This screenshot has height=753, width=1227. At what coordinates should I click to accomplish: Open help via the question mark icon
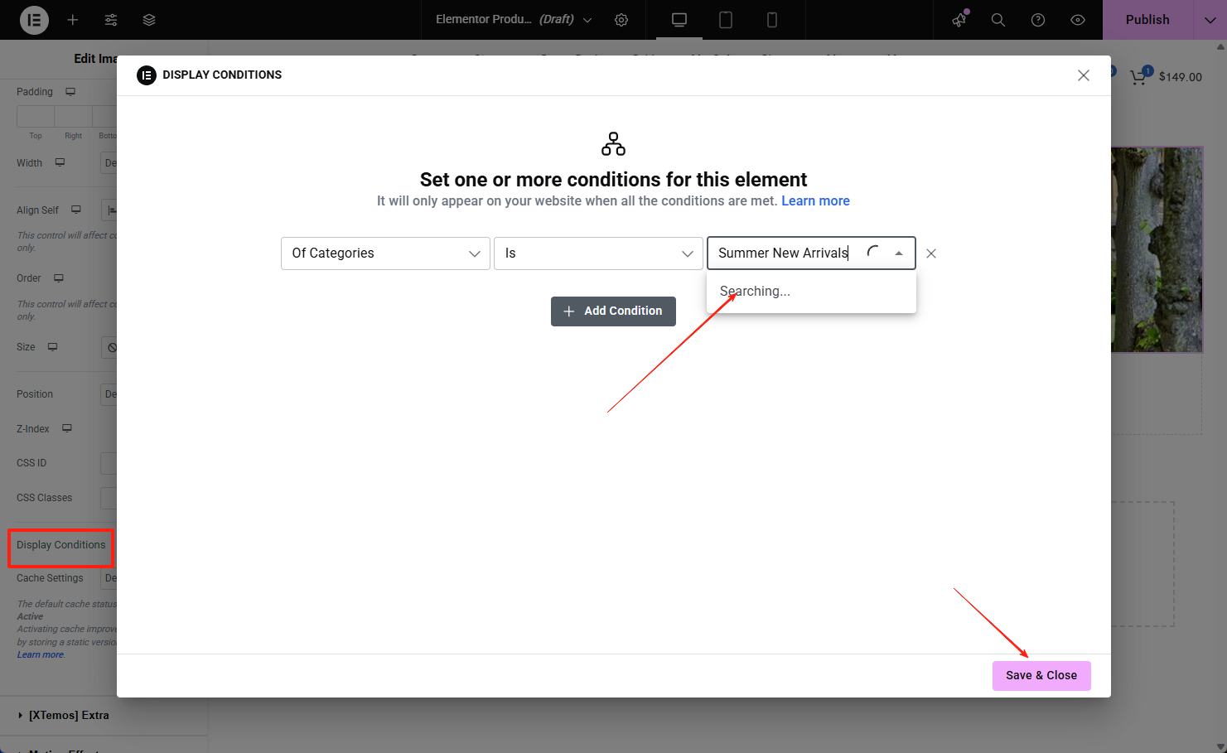pyautogui.click(x=1038, y=20)
